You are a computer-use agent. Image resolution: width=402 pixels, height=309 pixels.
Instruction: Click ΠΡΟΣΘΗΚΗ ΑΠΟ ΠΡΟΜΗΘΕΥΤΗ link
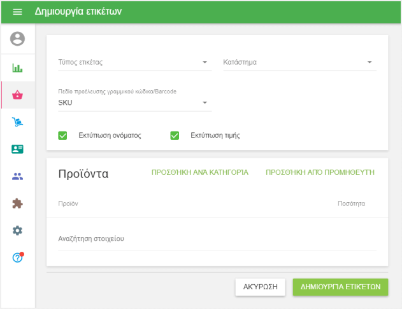click(320, 172)
